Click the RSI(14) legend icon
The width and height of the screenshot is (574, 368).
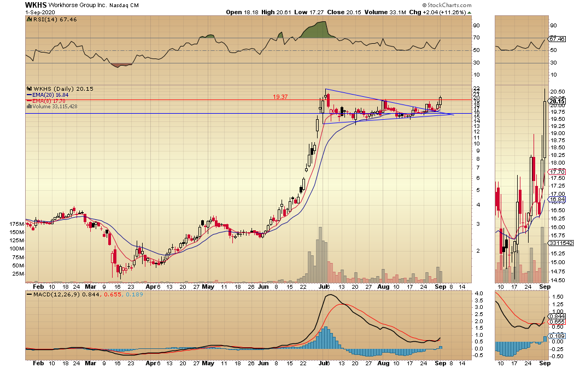[30, 19]
